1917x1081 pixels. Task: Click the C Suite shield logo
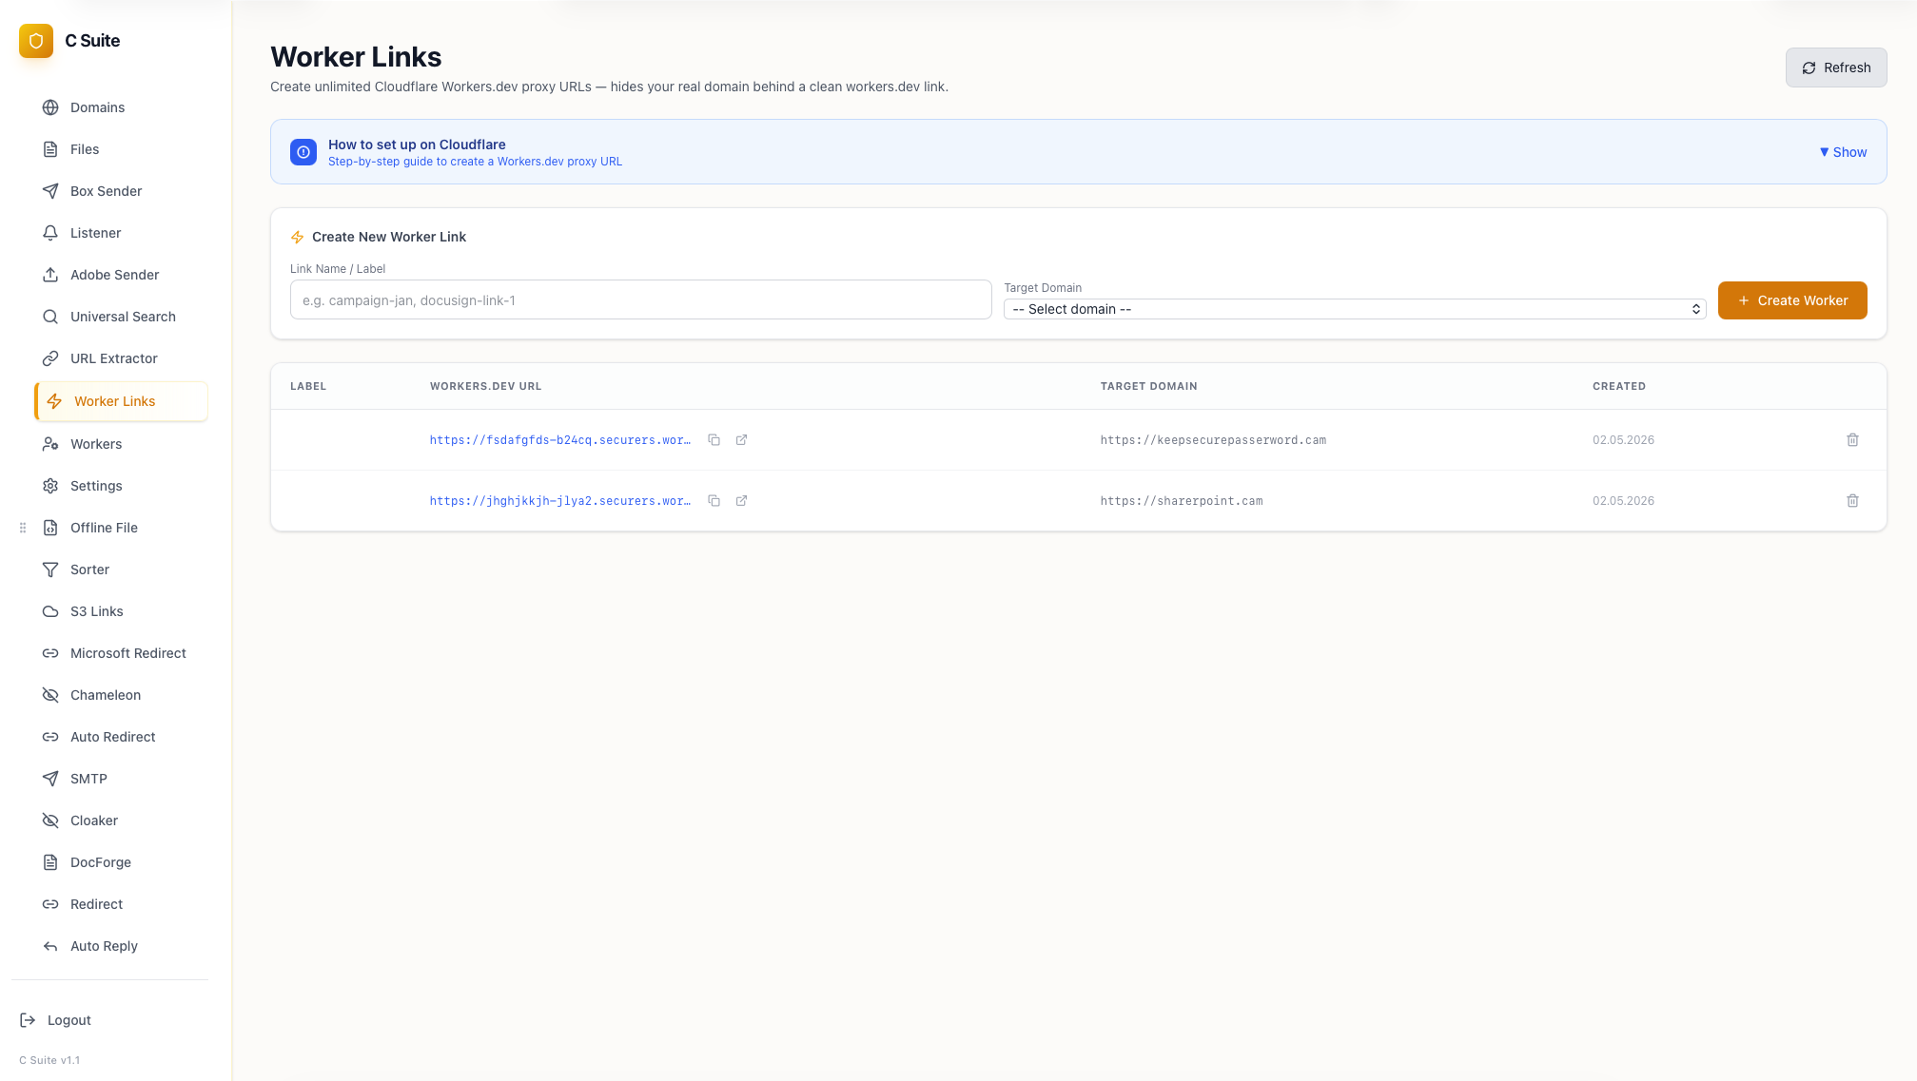coord(36,41)
